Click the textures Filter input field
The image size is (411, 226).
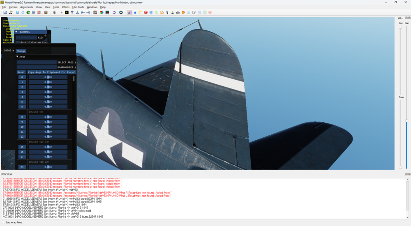coord(26,37)
